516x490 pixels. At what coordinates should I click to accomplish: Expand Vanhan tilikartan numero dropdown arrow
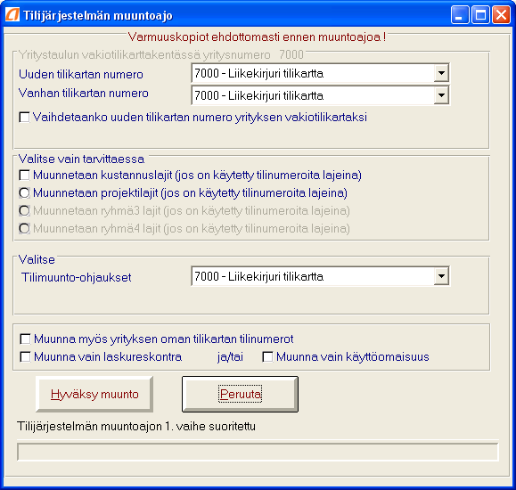click(441, 95)
